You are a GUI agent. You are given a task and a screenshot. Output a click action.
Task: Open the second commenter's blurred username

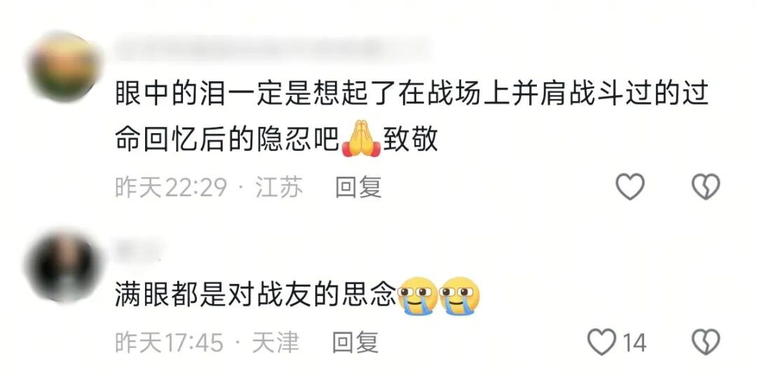pyautogui.click(x=138, y=250)
